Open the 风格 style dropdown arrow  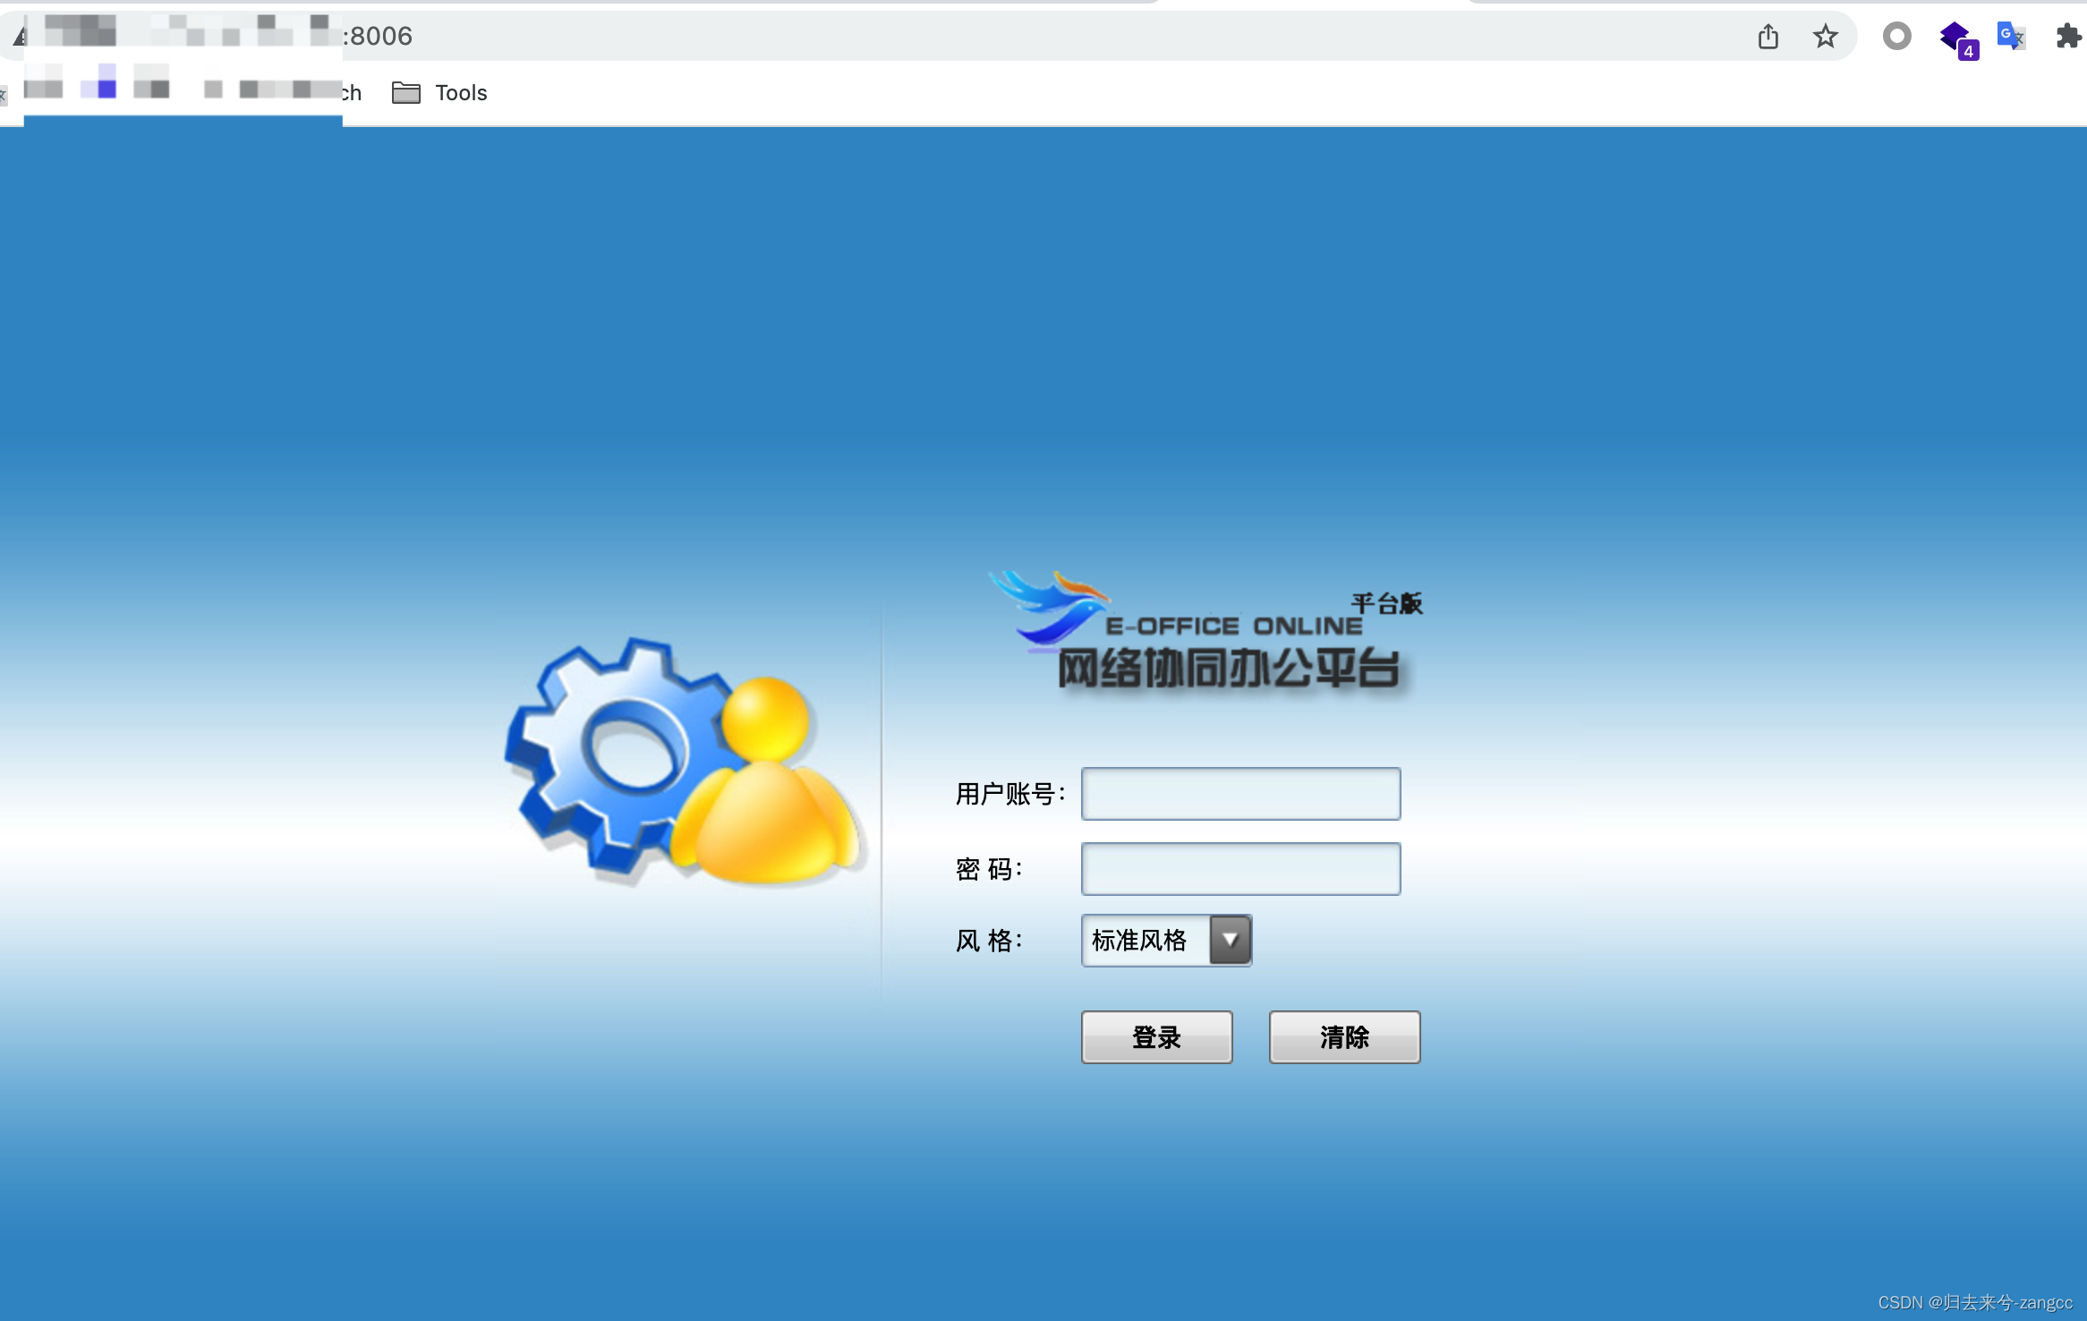tap(1231, 940)
